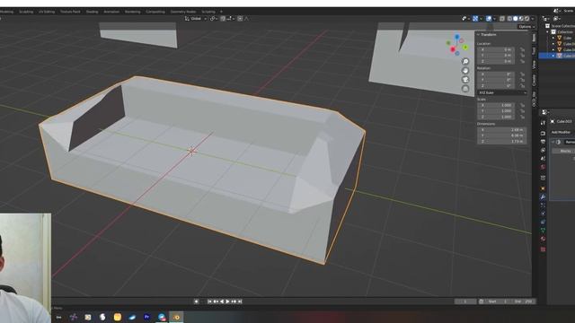Switch to the Texture Paint workspace tab
Viewport: 575px width, 323px height.
[70, 12]
